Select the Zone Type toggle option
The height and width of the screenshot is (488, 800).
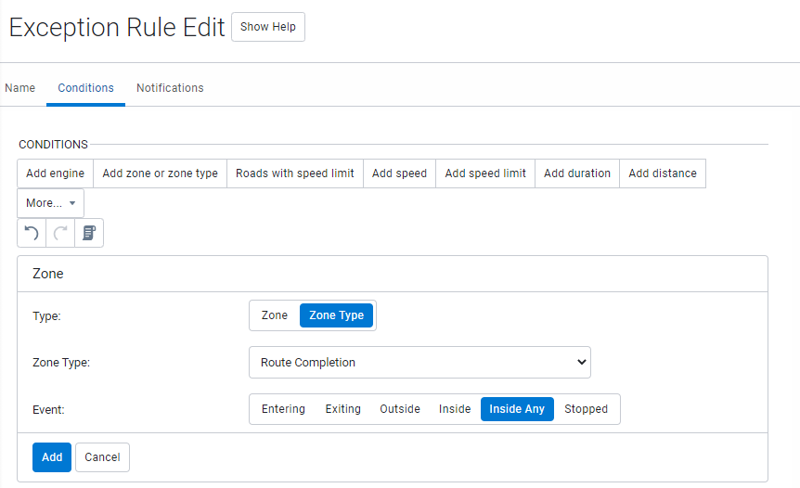tap(336, 315)
